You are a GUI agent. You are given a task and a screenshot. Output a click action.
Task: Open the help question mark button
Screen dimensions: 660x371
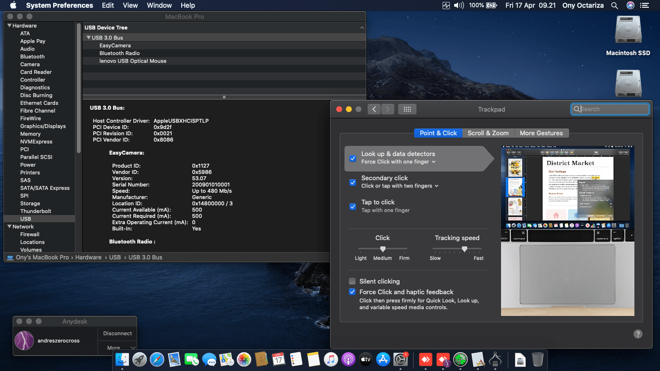(x=637, y=334)
